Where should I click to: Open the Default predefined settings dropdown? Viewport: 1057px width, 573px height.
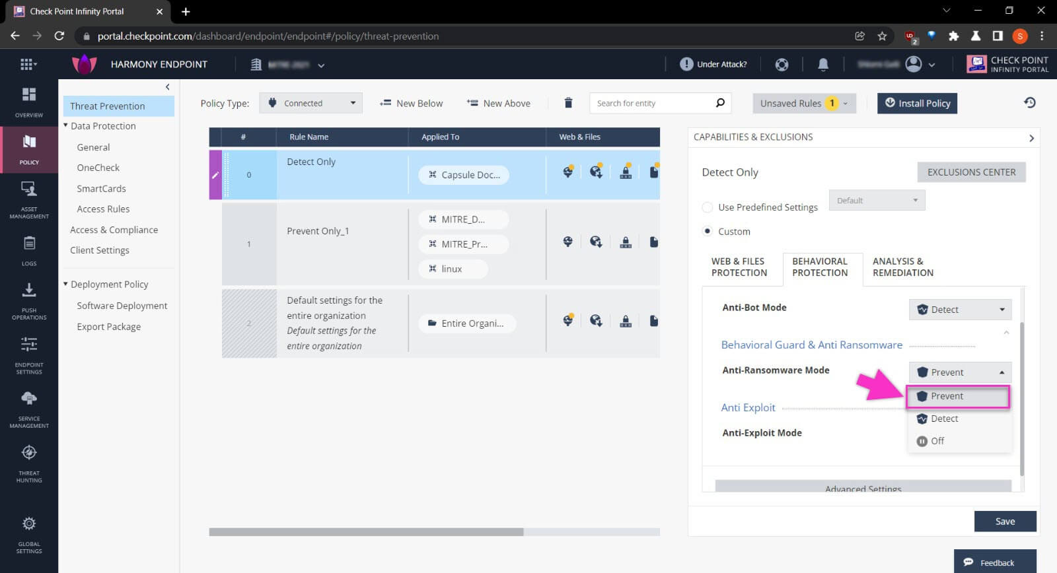pyautogui.click(x=877, y=200)
